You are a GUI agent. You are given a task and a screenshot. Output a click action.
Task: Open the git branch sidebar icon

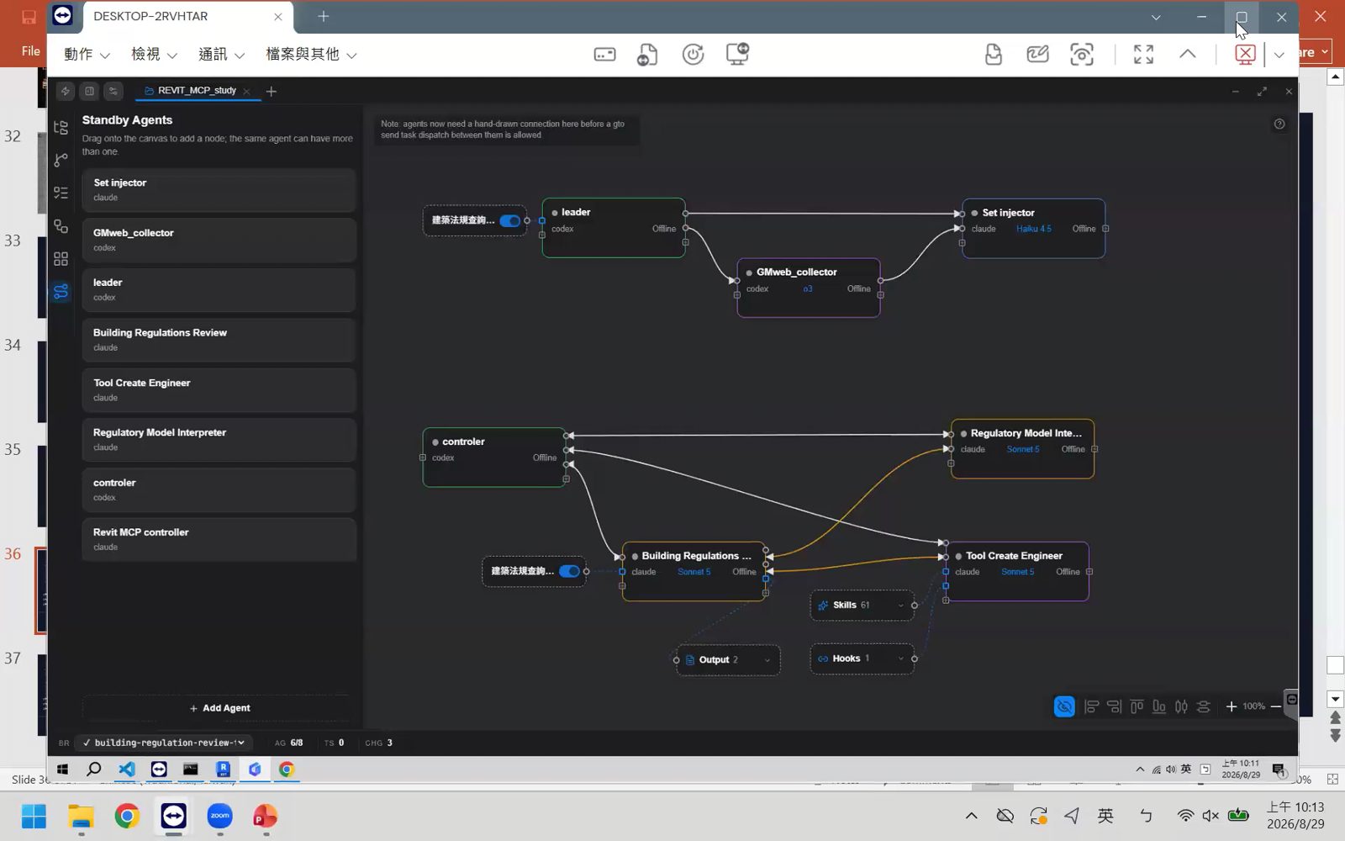[61, 160]
